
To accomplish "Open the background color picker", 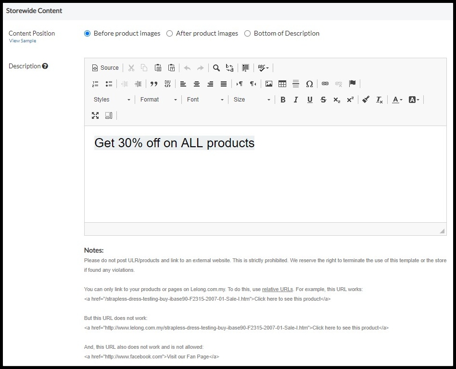I will click(414, 100).
